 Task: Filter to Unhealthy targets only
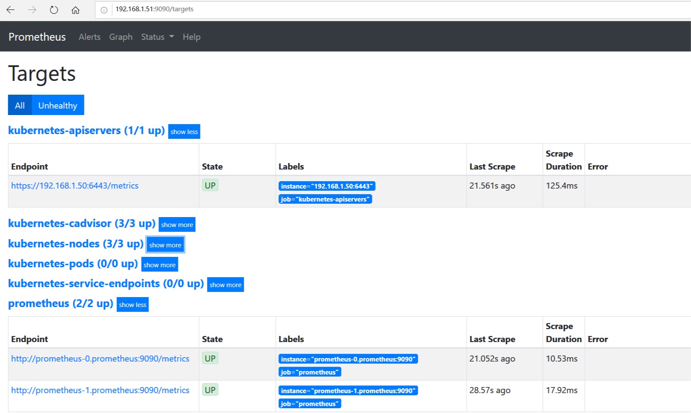click(x=58, y=105)
